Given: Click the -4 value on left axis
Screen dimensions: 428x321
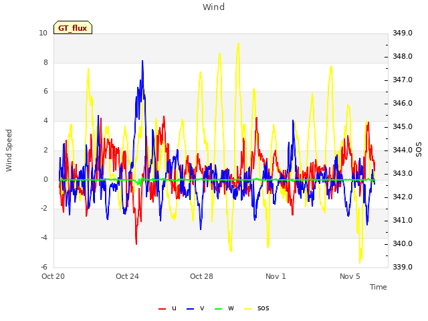Looking at the screenshot, I should click(44, 238).
